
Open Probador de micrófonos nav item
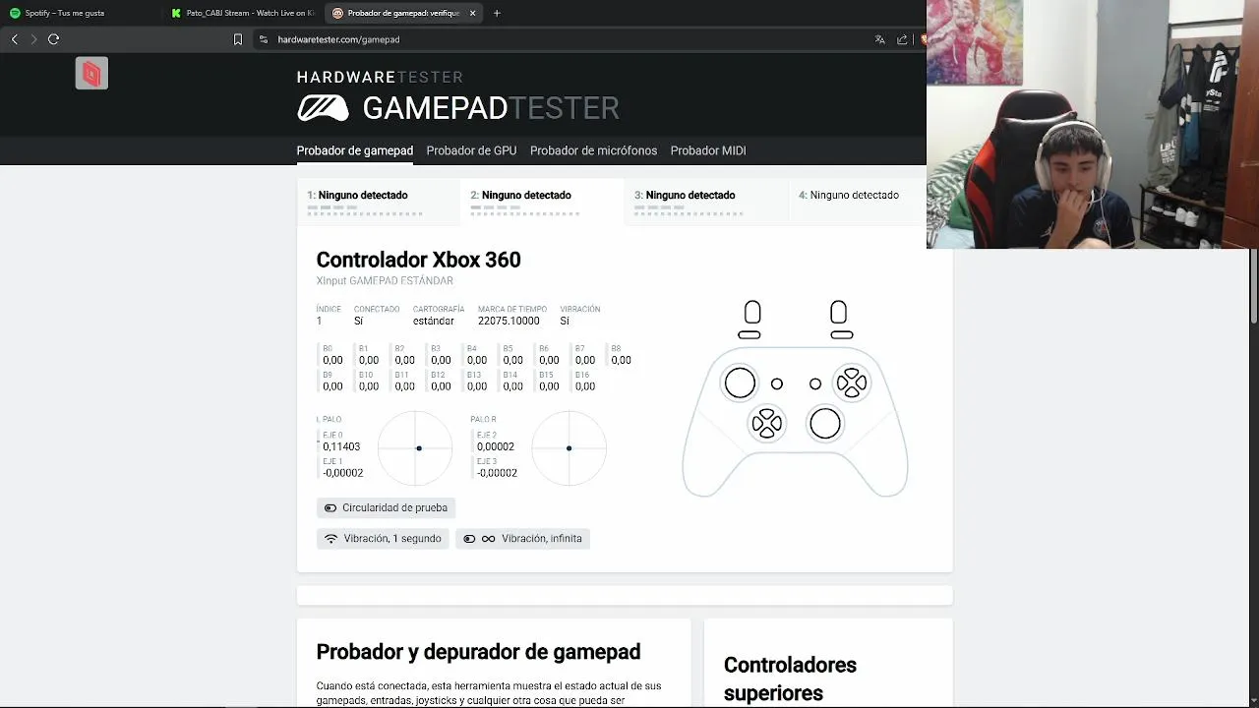pos(593,150)
